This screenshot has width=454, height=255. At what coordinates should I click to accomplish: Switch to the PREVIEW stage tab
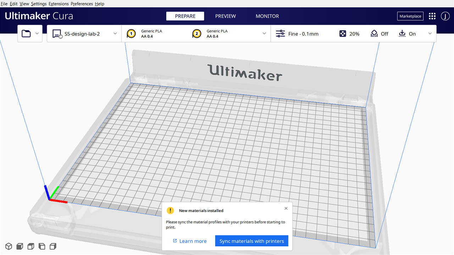pyautogui.click(x=226, y=16)
